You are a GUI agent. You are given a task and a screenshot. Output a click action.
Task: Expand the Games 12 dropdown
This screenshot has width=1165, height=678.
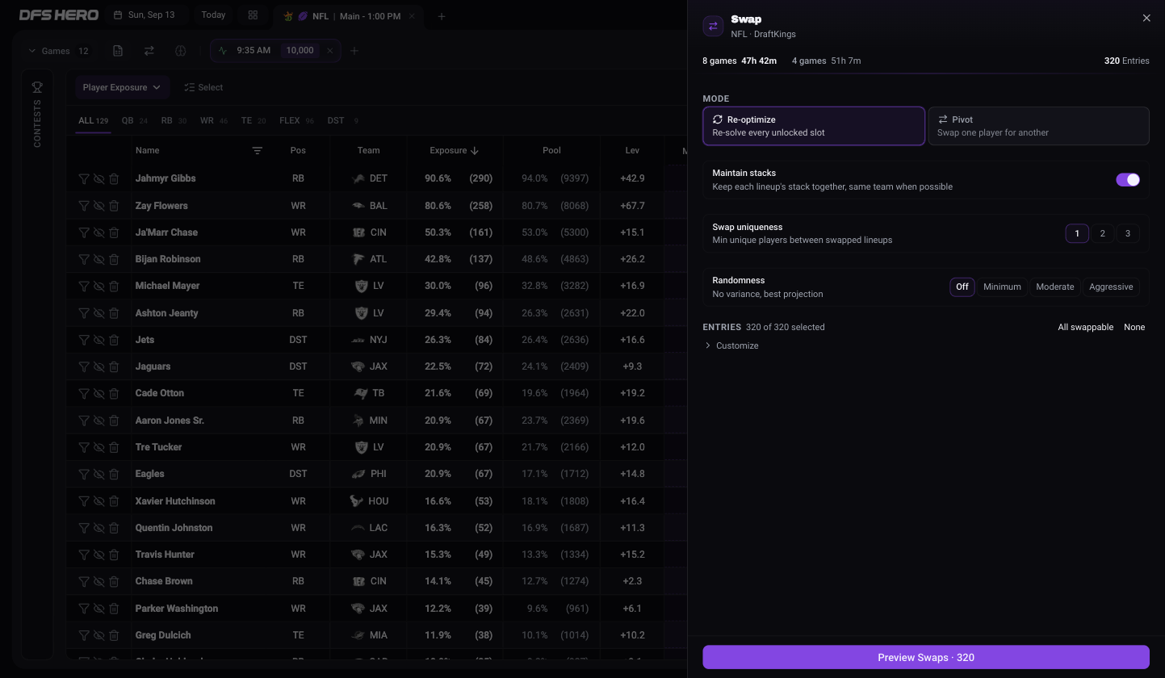click(x=58, y=51)
